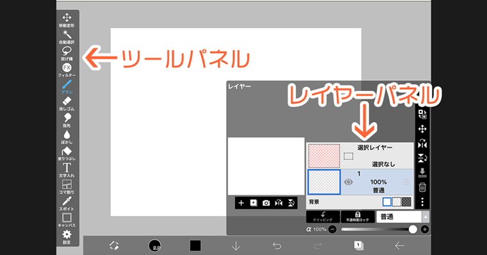The height and width of the screenshot is (255, 487).
Task: Select the 指先 smudge tool
Action: coord(67,120)
